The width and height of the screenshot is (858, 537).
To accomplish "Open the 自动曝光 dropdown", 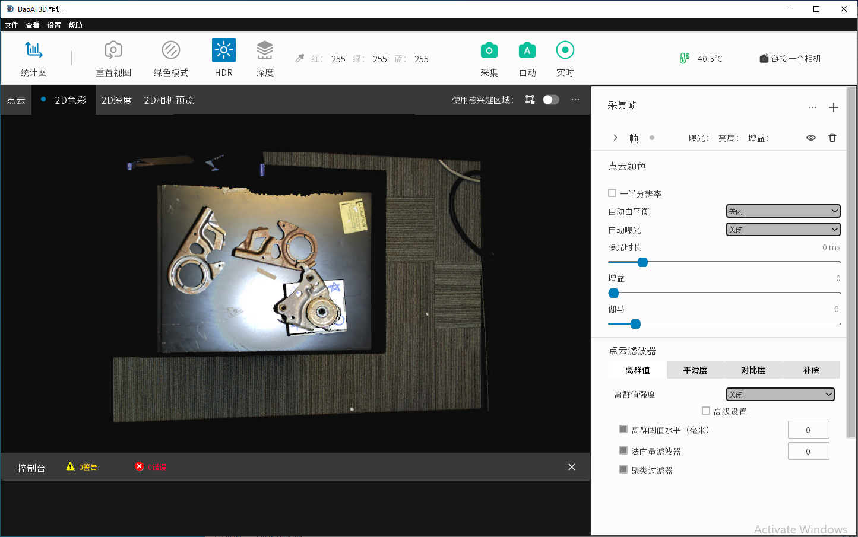I will pos(783,230).
